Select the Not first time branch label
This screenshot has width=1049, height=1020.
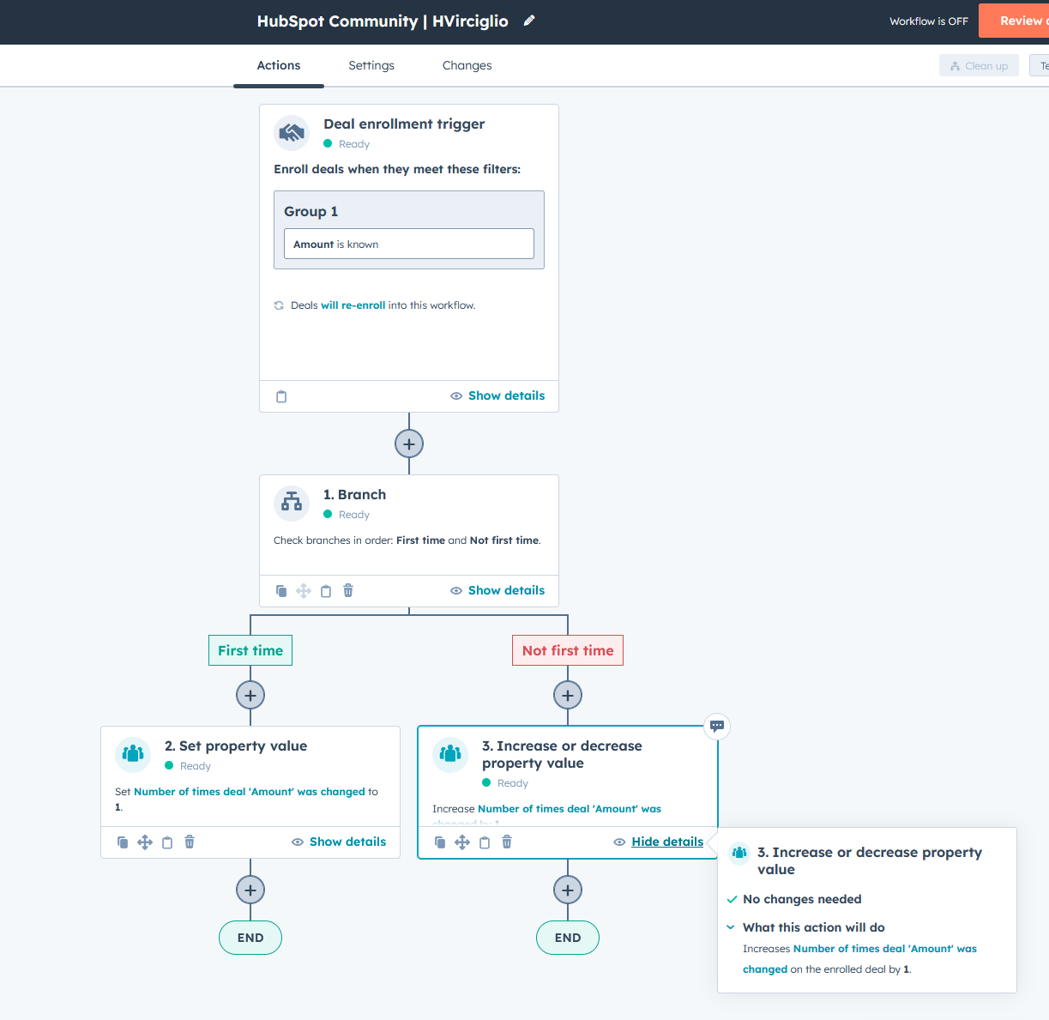(x=567, y=650)
